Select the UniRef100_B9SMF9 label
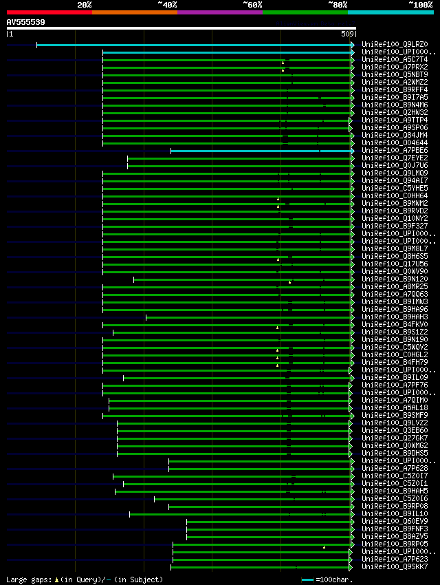This screenshot has width=440, height=585. (395, 416)
